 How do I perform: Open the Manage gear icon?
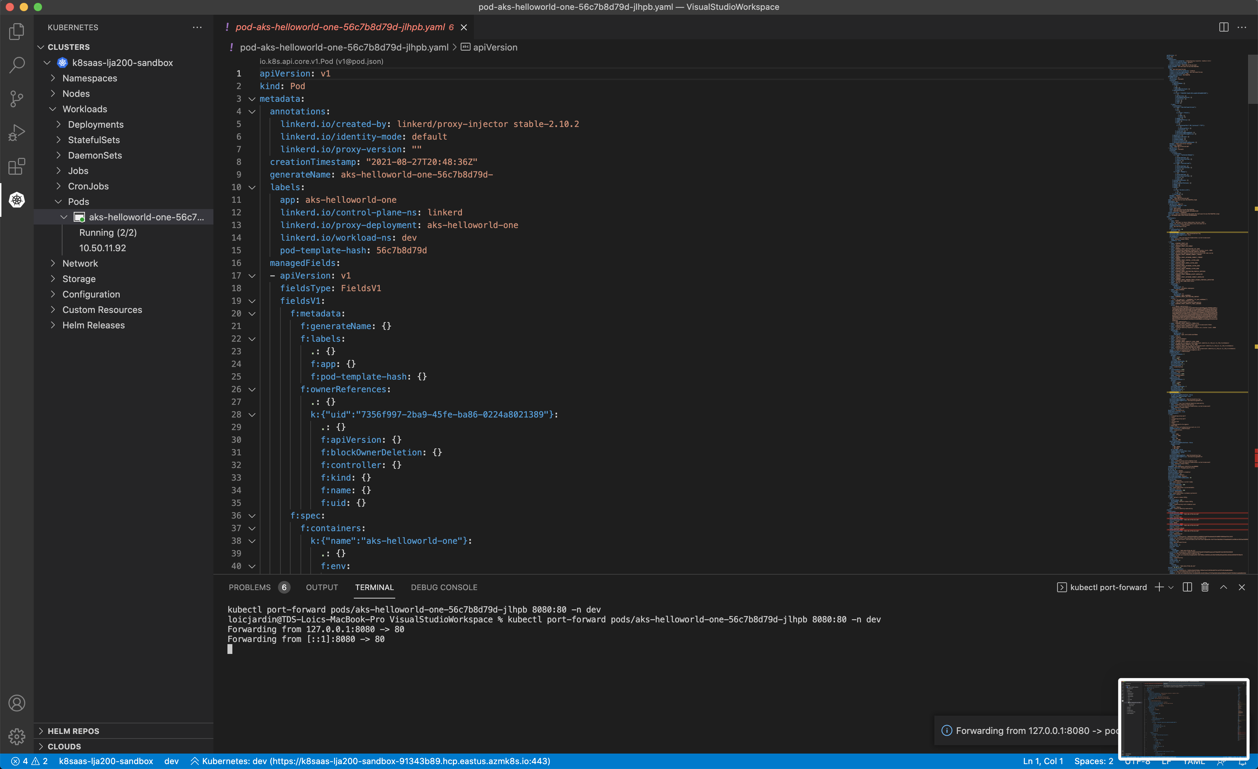(x=17, y=736)
